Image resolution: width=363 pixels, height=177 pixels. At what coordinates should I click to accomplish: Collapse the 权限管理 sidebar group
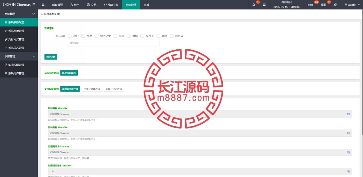19,56
